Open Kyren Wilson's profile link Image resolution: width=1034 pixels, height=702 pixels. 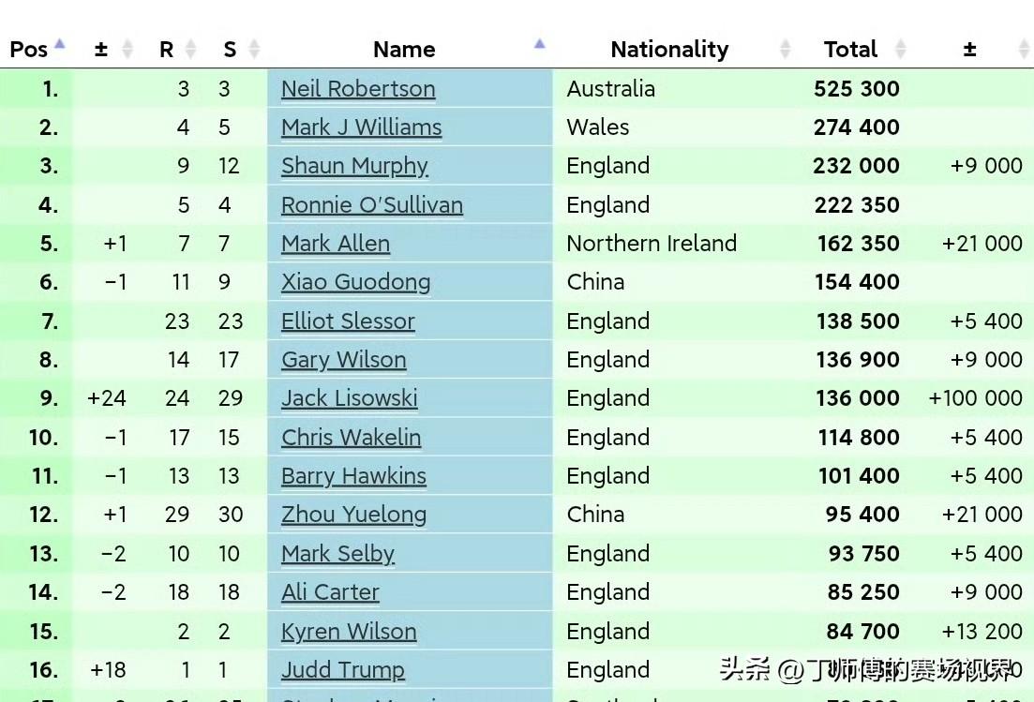(x=349, y=632)
